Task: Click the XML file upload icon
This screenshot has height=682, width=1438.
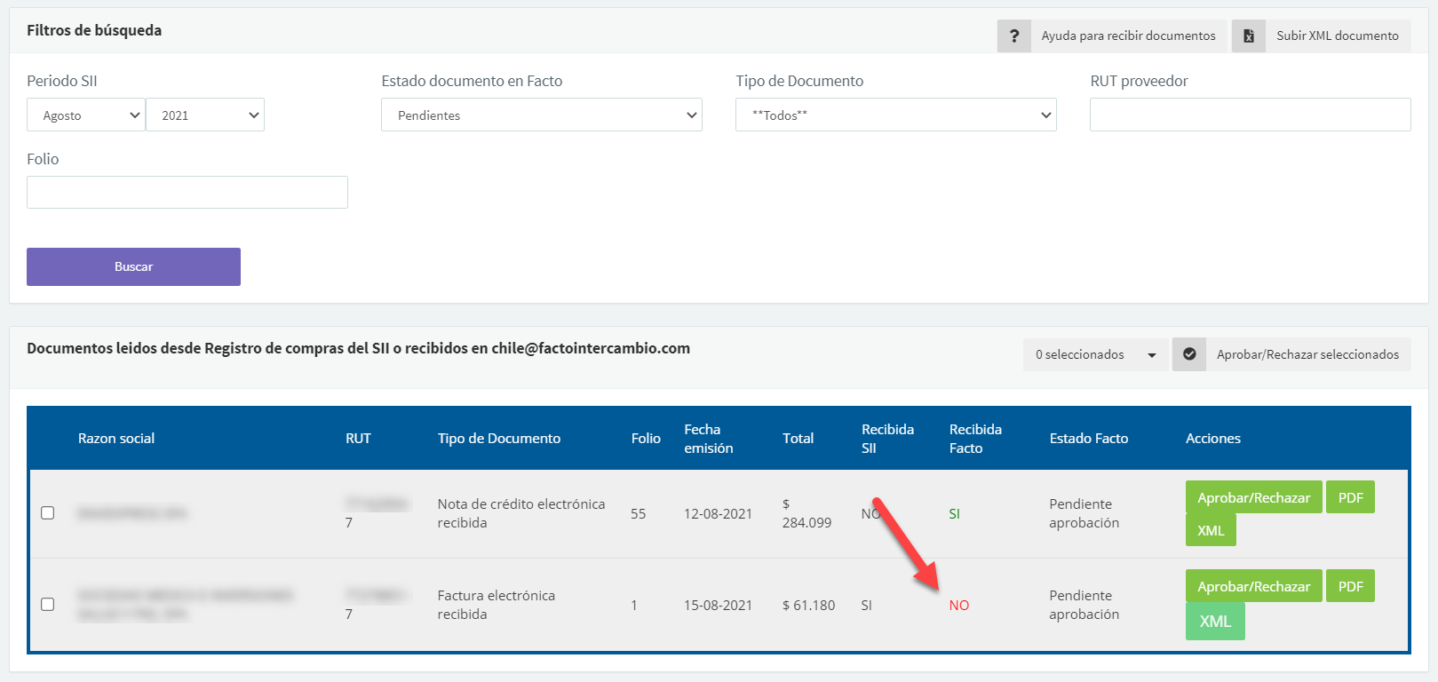Action: point(1248,36)
